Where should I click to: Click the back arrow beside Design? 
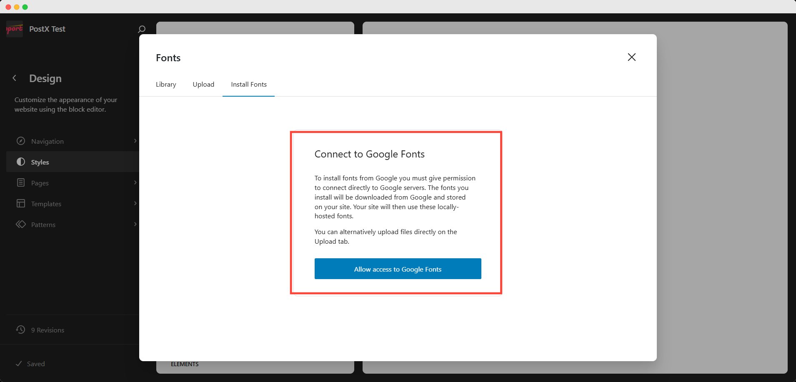tap(15, 78)
